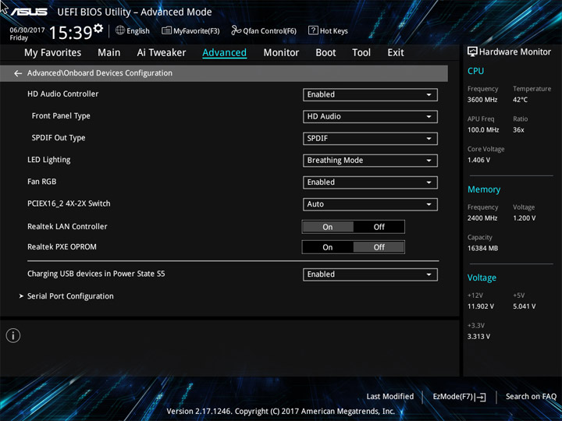Click the info icon in the help area
This screenshot has height=421, width=562.
(13, 336)
